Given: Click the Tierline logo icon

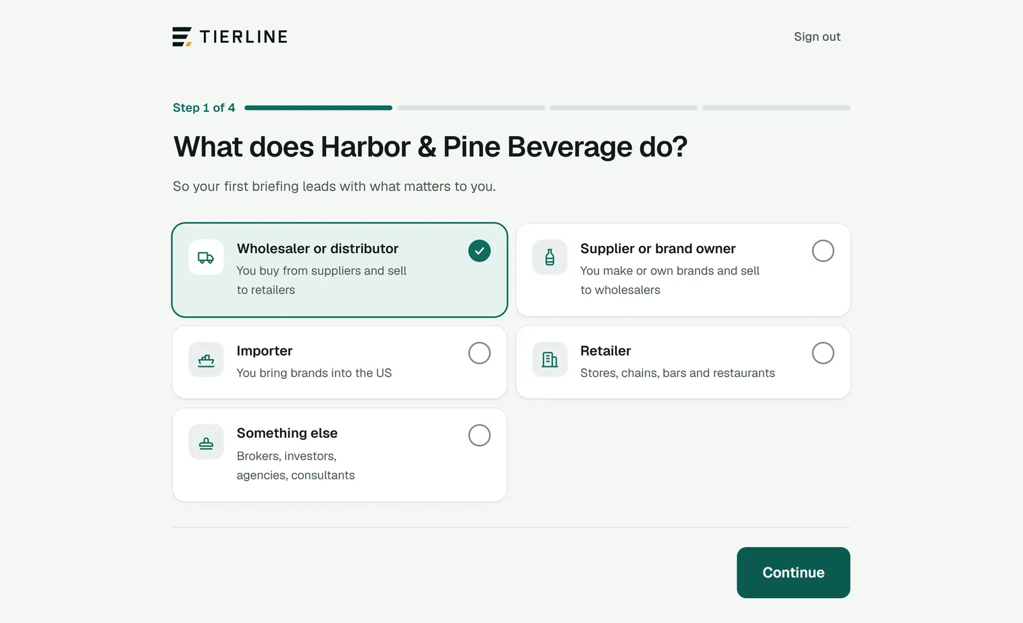Looking at the screenshot, I should point(182,36).
